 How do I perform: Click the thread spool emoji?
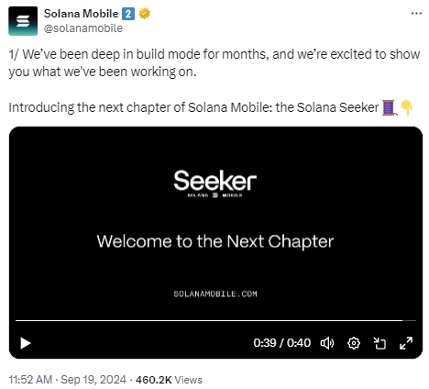(390, 107)
